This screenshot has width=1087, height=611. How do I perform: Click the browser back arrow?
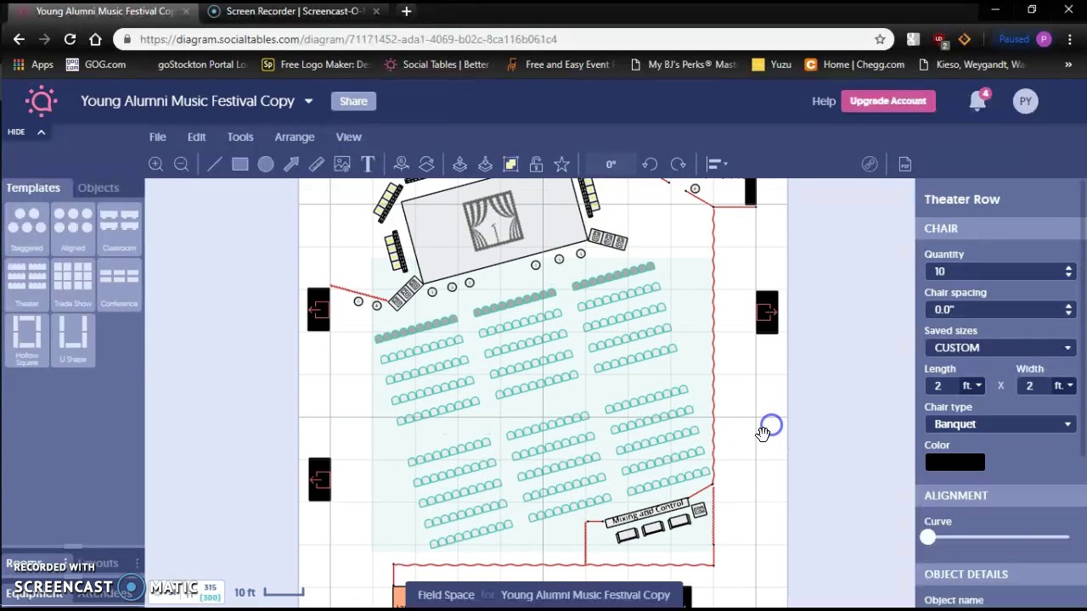point(19,39)
